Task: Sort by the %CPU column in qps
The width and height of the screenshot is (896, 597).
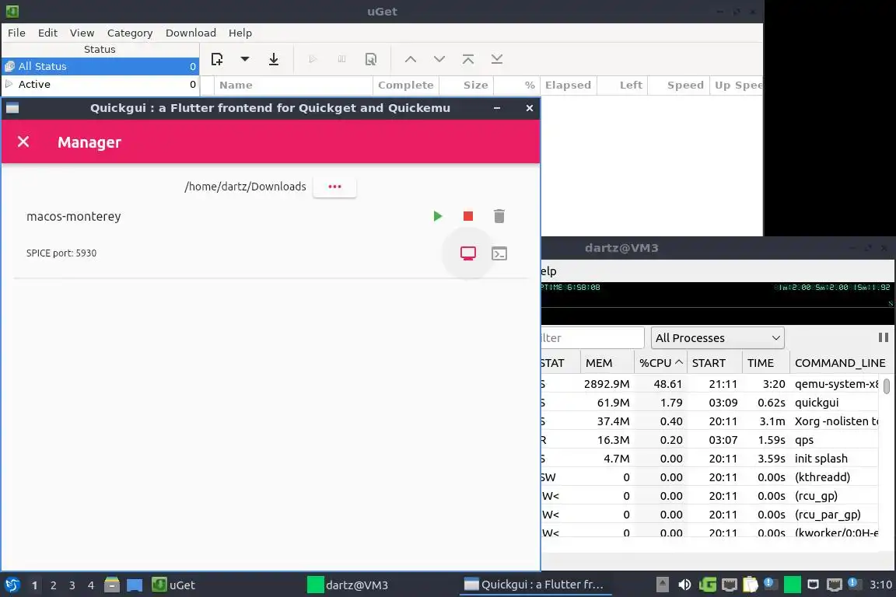Action: pos(660,363)
